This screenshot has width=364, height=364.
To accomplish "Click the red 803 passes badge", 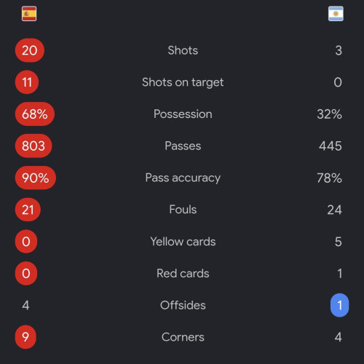I will (x=33, y=146).
